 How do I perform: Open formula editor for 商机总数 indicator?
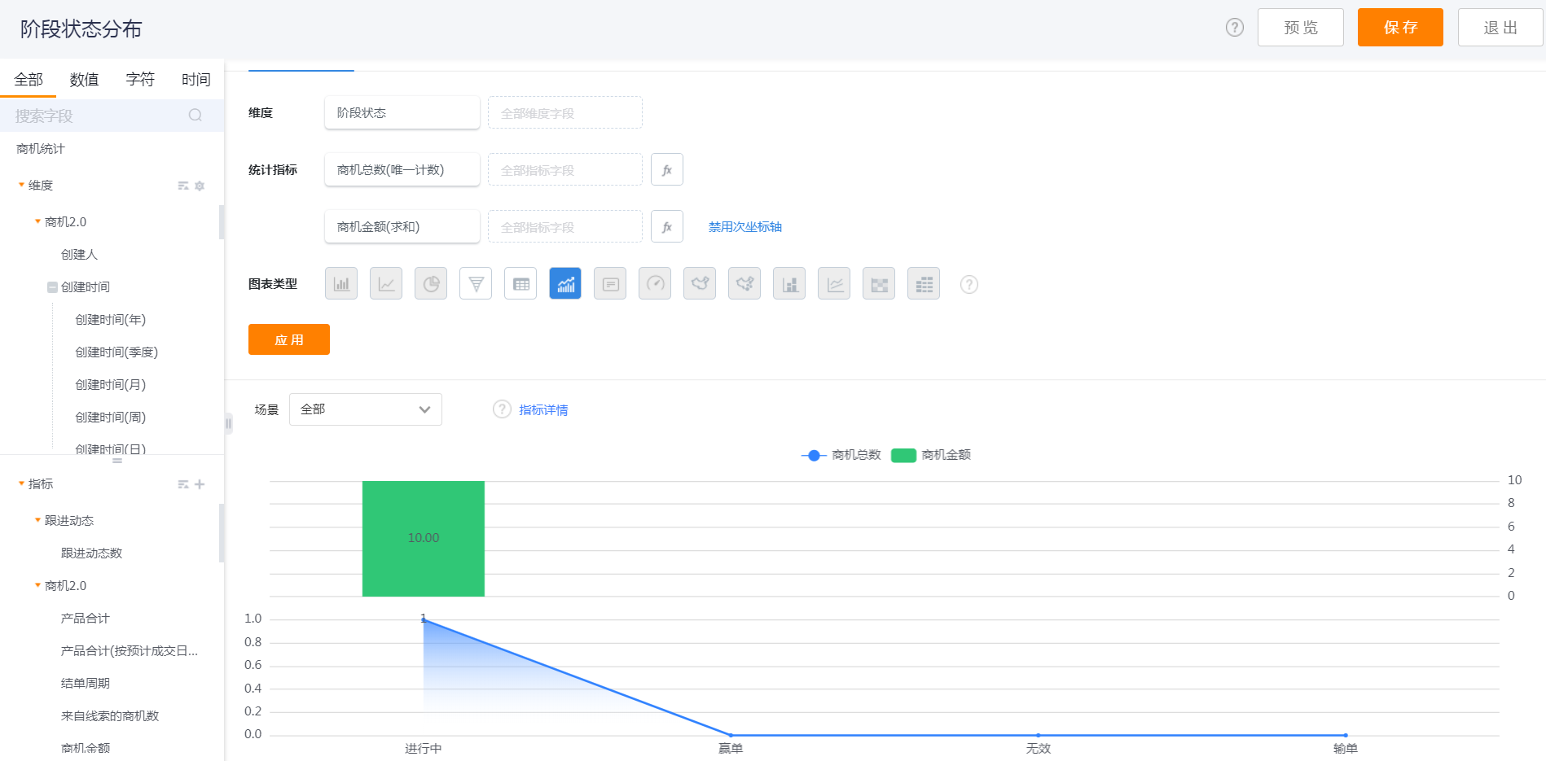(x=667, y=169)
